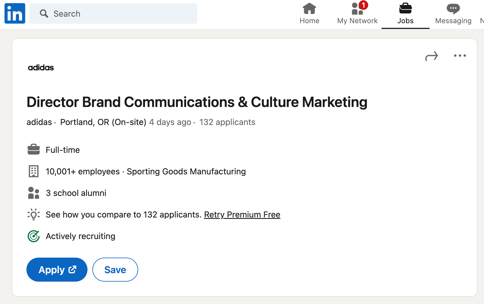This screenshot has height=304, width=484.
Task: Click the "132 applicants" text
Action: tap(227, 122)
